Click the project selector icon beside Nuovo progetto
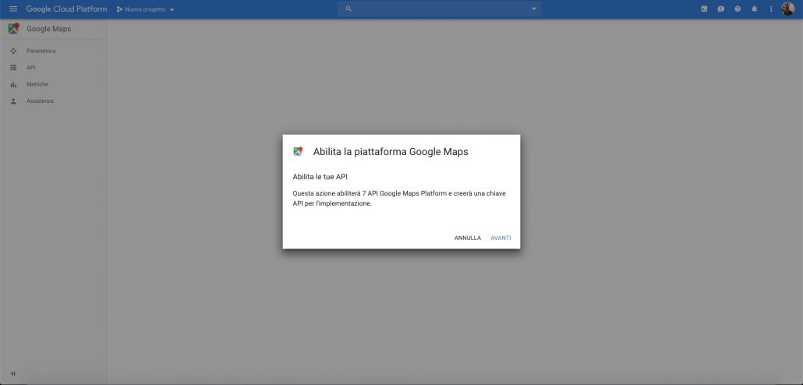 click(119, 9)
